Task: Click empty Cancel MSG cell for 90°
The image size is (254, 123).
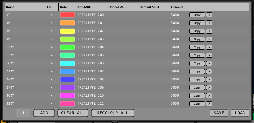Action: (x=122, y=39)
